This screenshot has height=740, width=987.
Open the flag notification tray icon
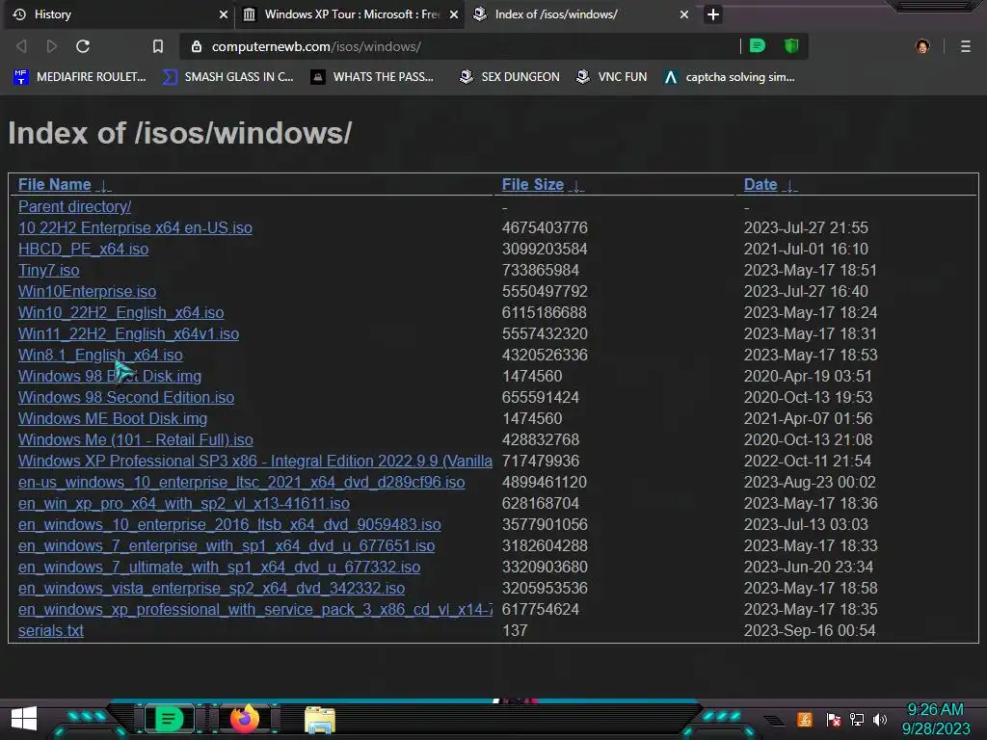[834, 720]
